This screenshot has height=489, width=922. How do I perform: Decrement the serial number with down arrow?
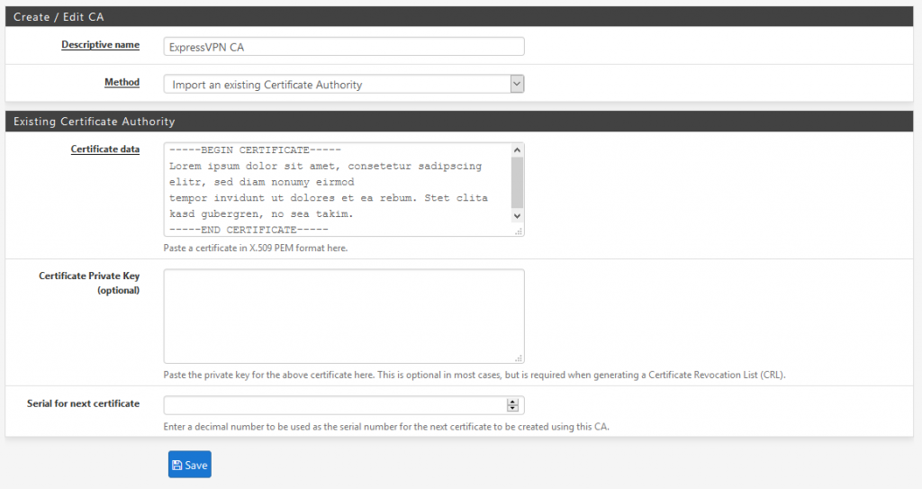[513, 409]
